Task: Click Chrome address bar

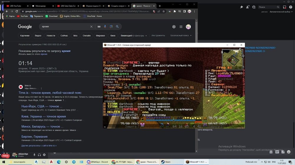Action: tap(88, 11)
